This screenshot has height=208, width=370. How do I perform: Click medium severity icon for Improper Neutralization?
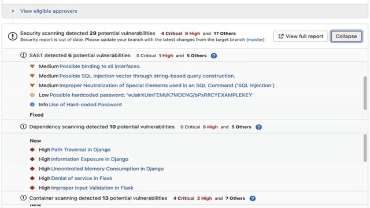point(32,86)
